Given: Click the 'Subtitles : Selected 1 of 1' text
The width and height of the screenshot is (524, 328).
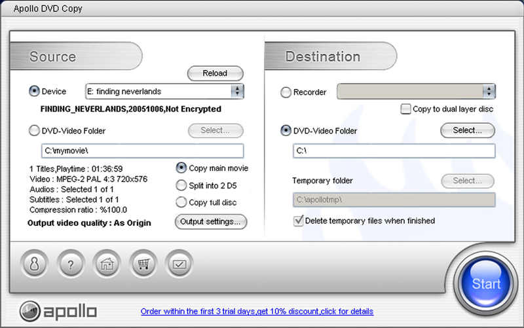Looking at the screenshot, I should (74, 200).
